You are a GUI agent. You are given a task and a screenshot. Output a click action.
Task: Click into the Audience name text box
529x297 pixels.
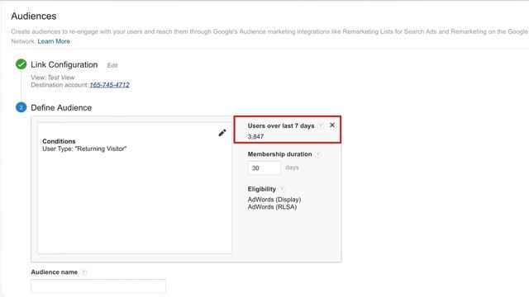(98, 286)
